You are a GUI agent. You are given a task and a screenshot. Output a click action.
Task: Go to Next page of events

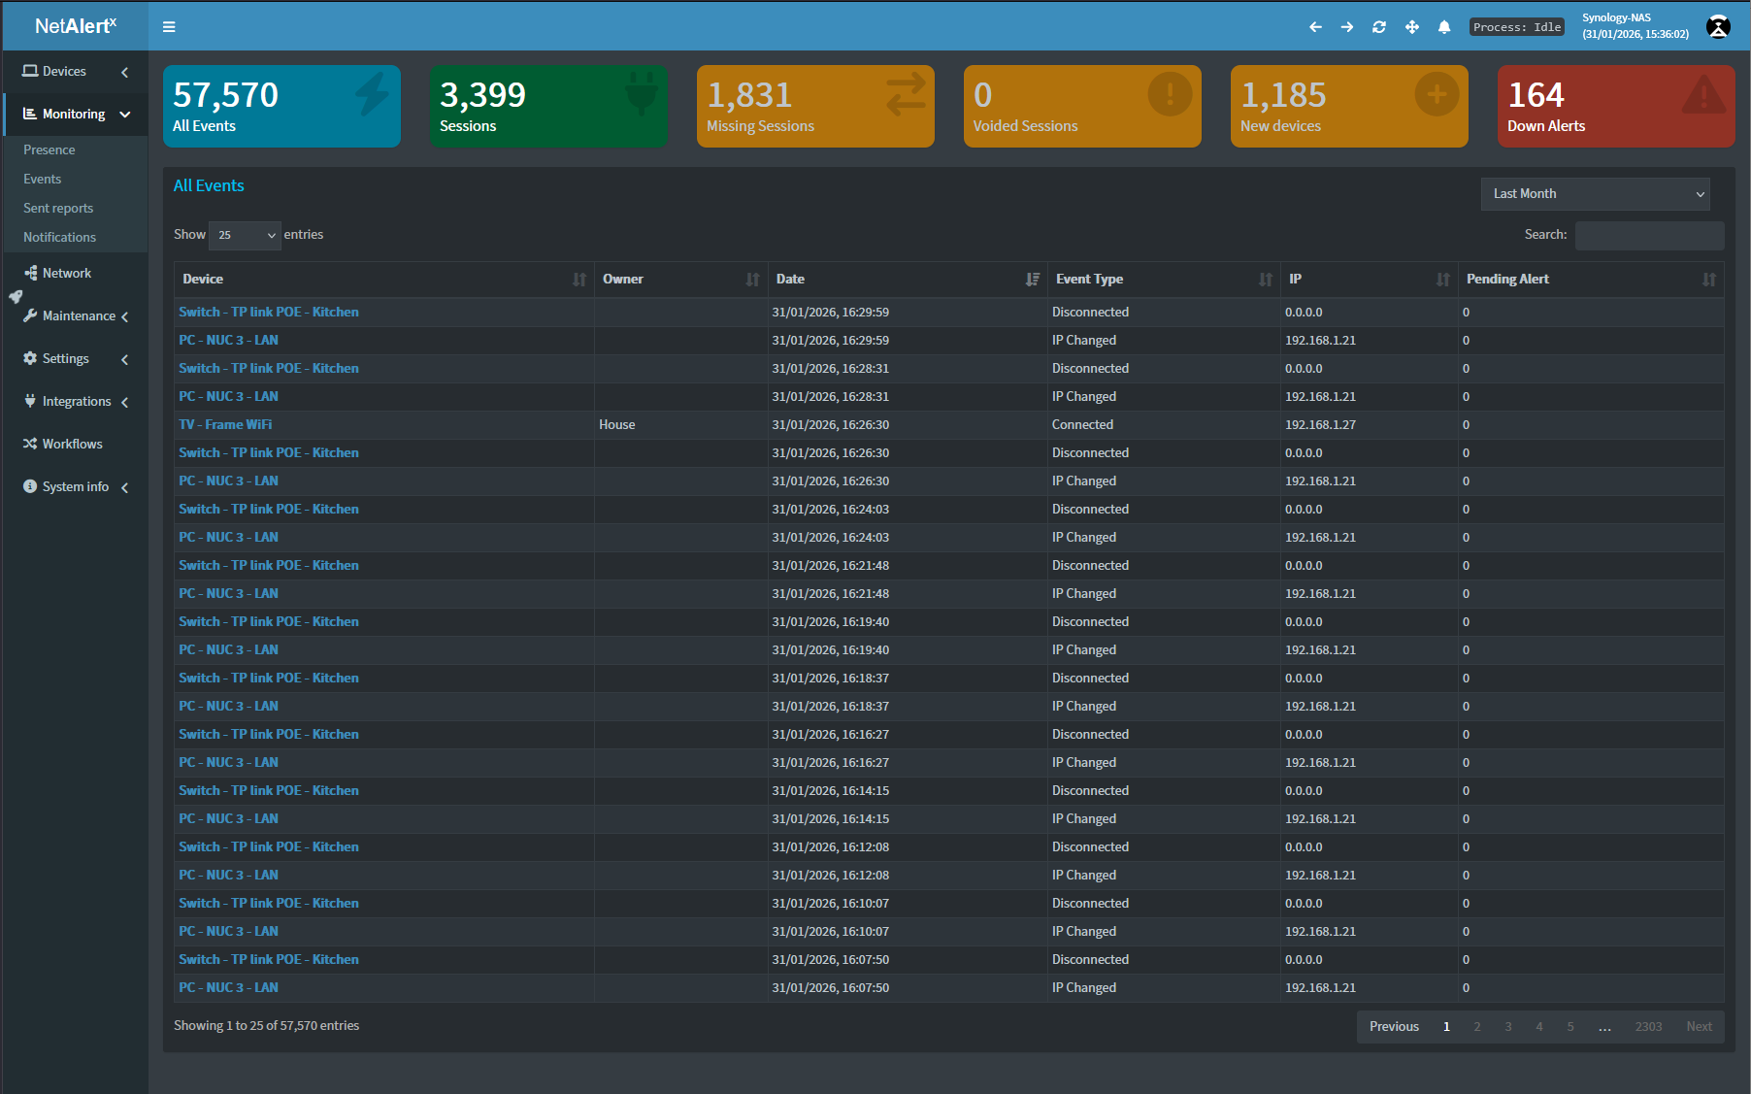(1699, 1027)
